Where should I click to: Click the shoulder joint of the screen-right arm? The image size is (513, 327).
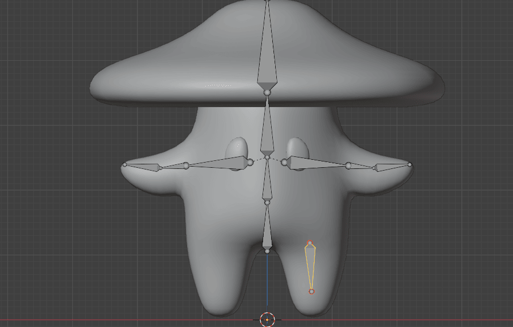[x=284, y=161]
